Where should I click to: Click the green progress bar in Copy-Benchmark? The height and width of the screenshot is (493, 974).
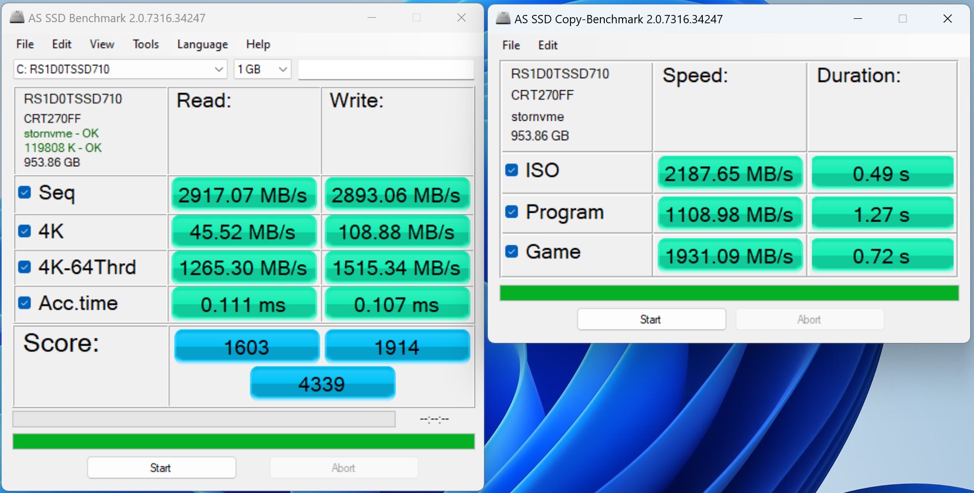pos(729,293)
